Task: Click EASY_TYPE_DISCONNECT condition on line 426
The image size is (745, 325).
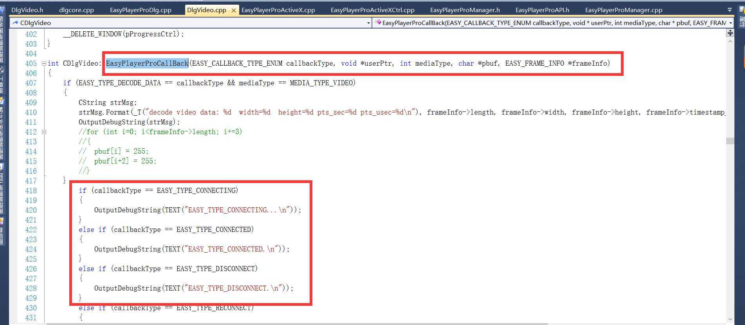Action: 216,269
